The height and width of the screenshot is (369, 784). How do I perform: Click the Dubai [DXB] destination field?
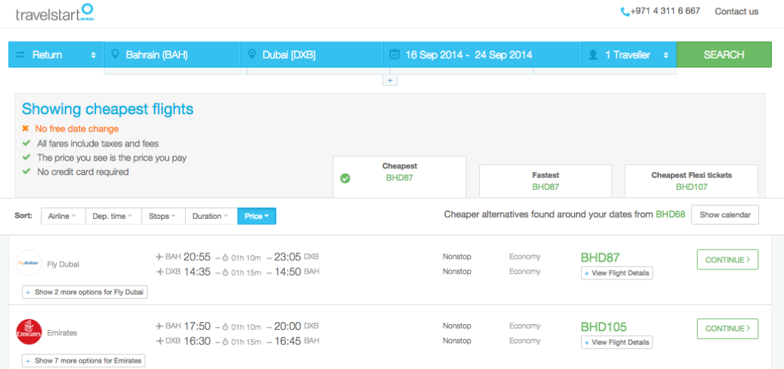(311, 55)
